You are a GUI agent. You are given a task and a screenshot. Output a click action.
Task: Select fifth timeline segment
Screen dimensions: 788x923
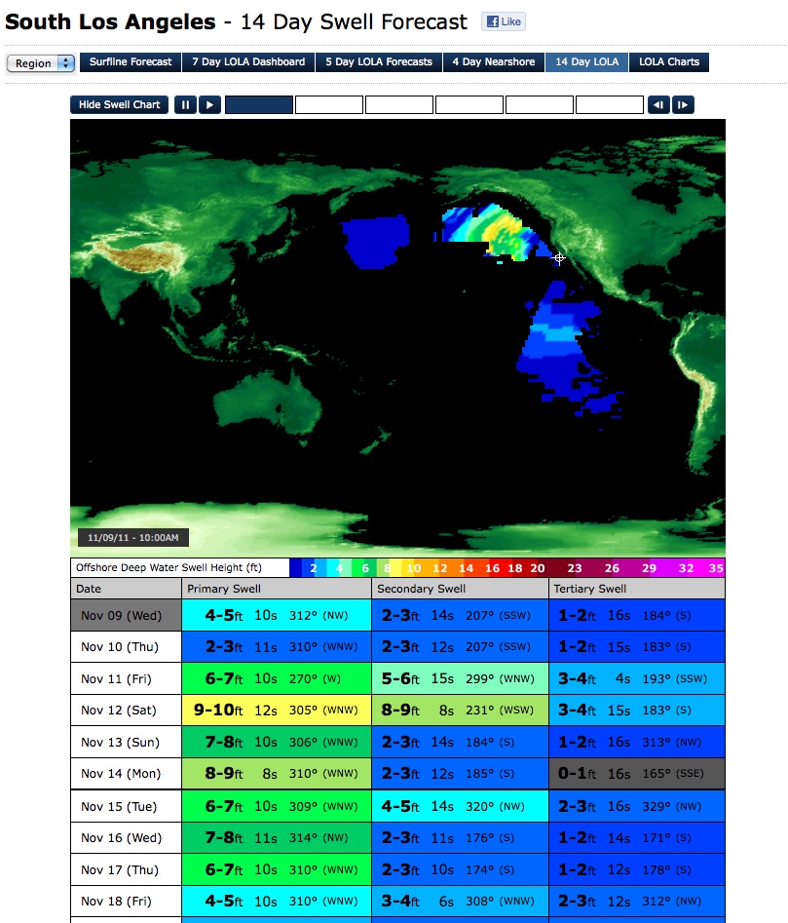[540, 105]
